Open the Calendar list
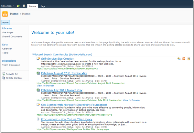This screenshot has height=133, width=194. [7, 49]
